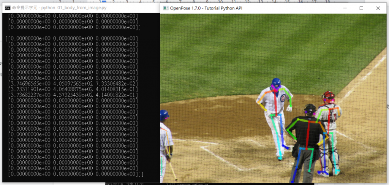This screenshot has width=389, height=185.
Task: Click the red-helmet catcher in pose image
Action: tap(329, 134)
